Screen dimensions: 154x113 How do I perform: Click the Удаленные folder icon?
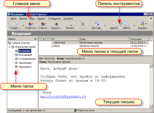point(16,63)
